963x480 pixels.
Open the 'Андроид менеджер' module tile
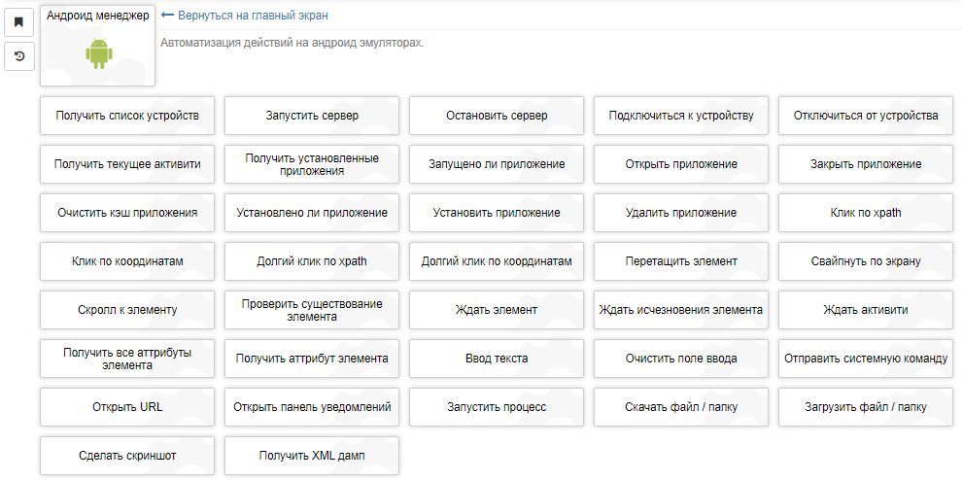tap(98, 17)
